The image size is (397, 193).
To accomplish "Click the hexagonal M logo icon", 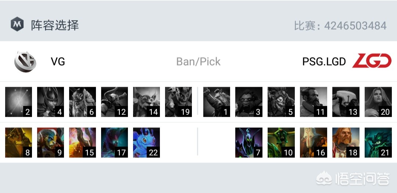I will coord(17,25).
